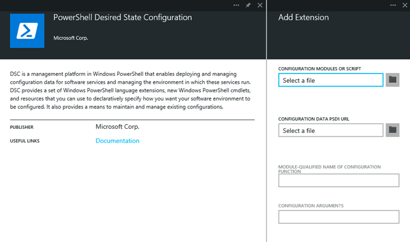Viewport: 410px width, 242px height.
Task: Click the DSC description paragraph
Action: tap(131, 90)
